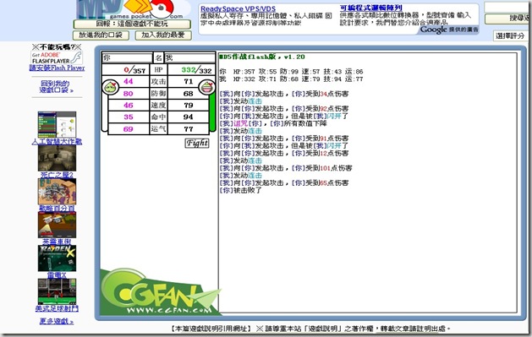Click the Get Adobe Flash Player icon
Viewport: 532px width, 337px height.
coord(57,58)
